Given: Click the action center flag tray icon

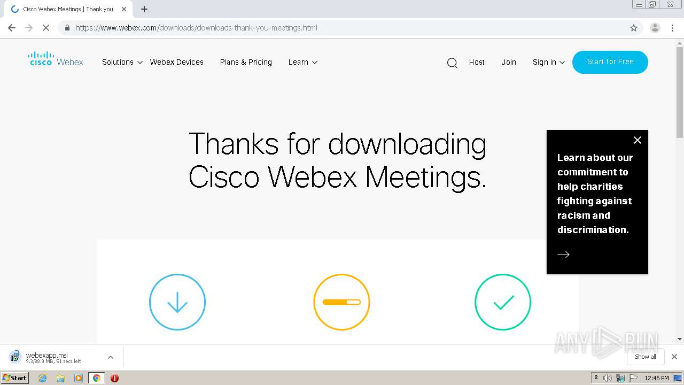Looking at the screenshot, I should click(x=632, y=378).
